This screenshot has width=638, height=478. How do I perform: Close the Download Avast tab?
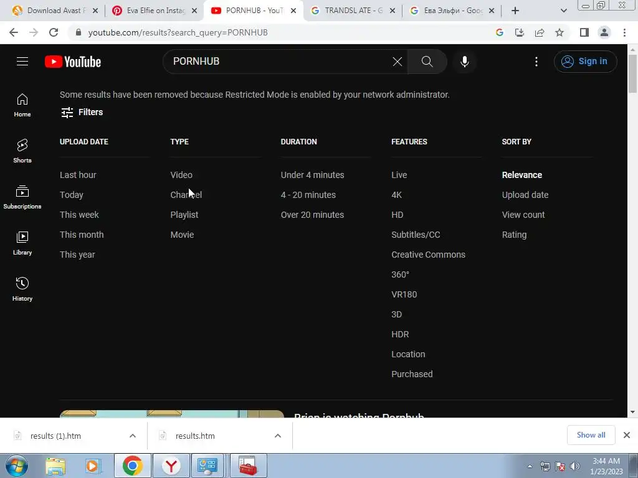tap(95, 11)
